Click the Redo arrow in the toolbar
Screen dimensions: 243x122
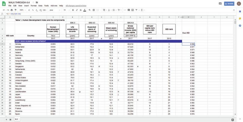8,10
